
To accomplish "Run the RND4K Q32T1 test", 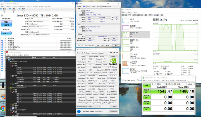I will pos(147,103).
